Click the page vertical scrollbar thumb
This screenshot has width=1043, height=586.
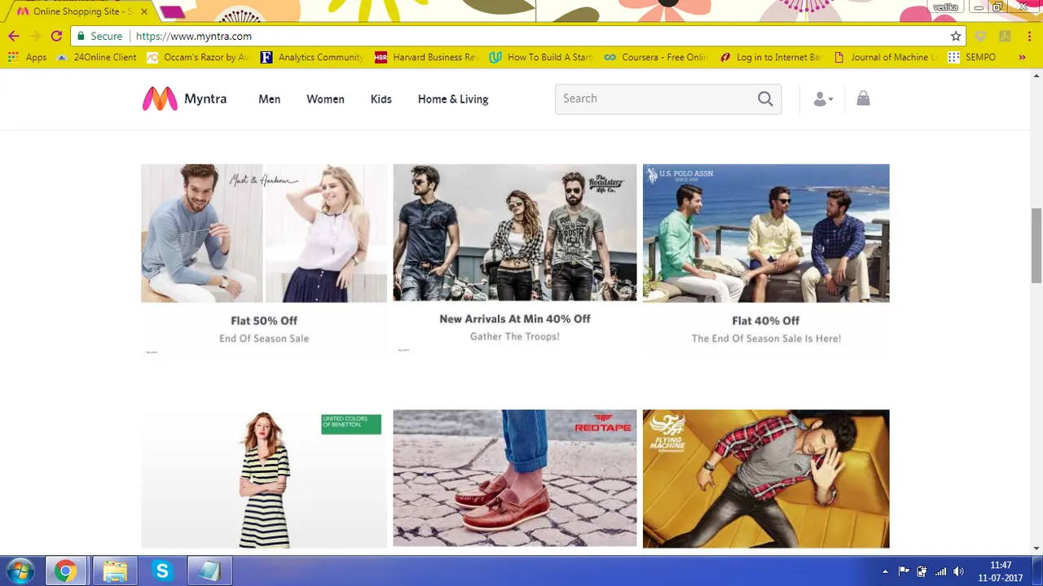click(1036, 246)
